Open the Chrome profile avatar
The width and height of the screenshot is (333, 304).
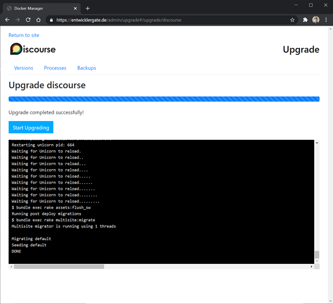click(x=316, y=20)
